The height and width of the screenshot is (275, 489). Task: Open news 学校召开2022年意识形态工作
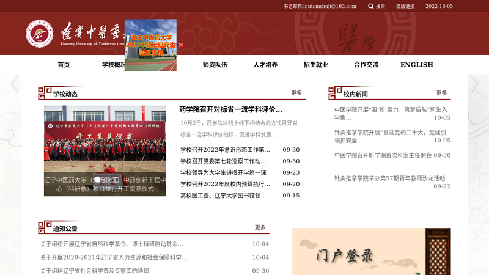(x=225, y=150)
